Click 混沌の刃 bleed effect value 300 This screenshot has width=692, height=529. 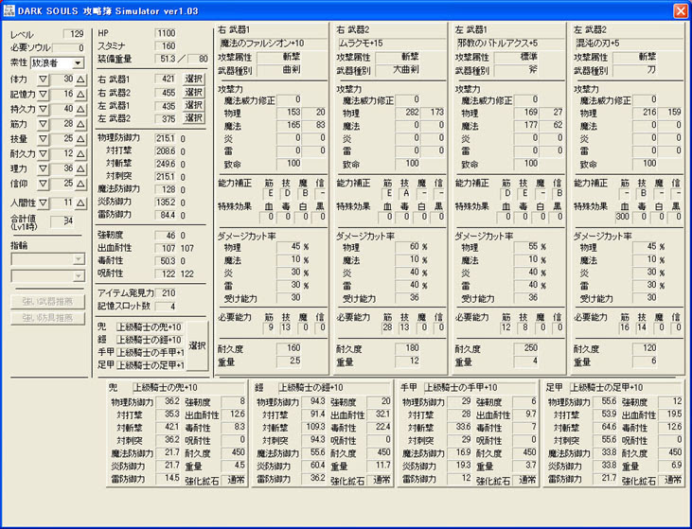point(623,217)
